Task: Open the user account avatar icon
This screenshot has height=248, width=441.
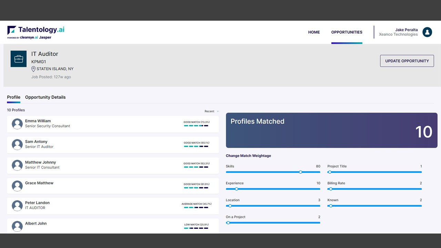Action: point(427,32)
